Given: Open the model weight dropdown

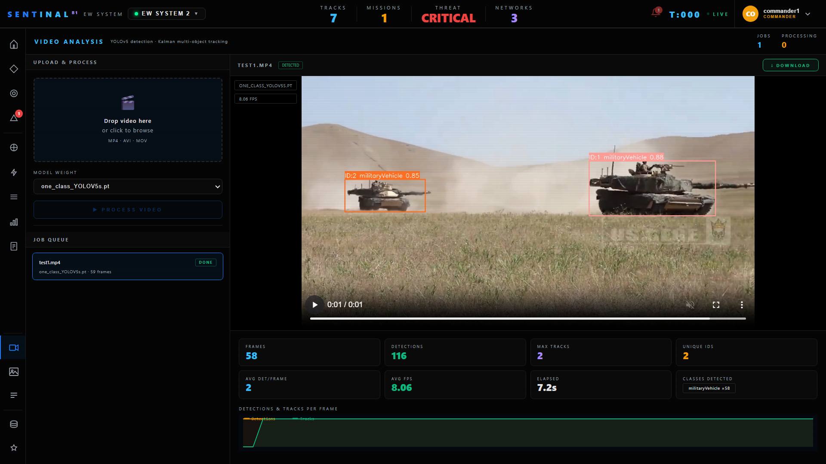Looking at the screenshot, I should click(x=128, y=186).
